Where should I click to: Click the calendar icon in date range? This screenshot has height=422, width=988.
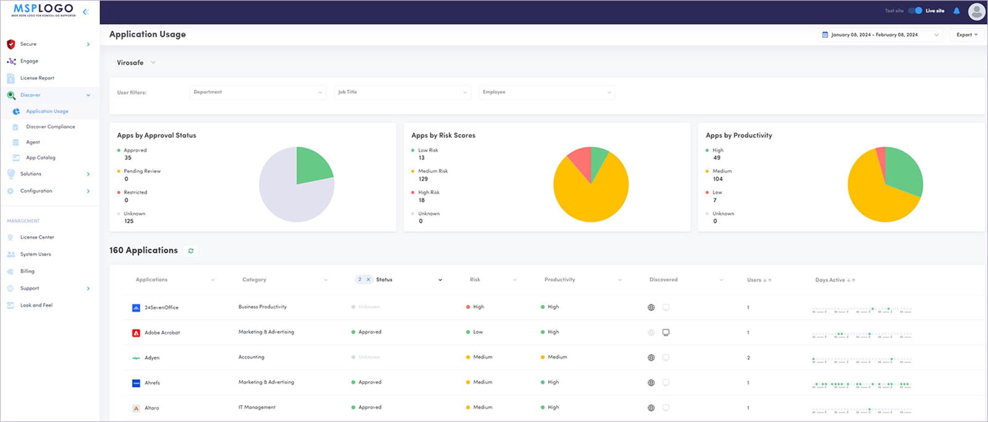point(825,35)
